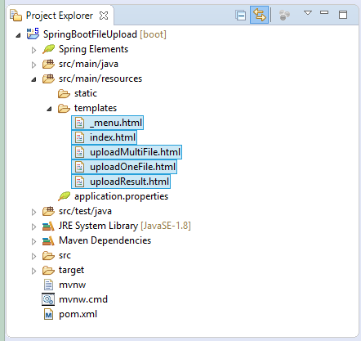The height and width of the screenshot is (341, 361).
Task: Click the application.properties leaf icon
Action: (x=64, y=196)
